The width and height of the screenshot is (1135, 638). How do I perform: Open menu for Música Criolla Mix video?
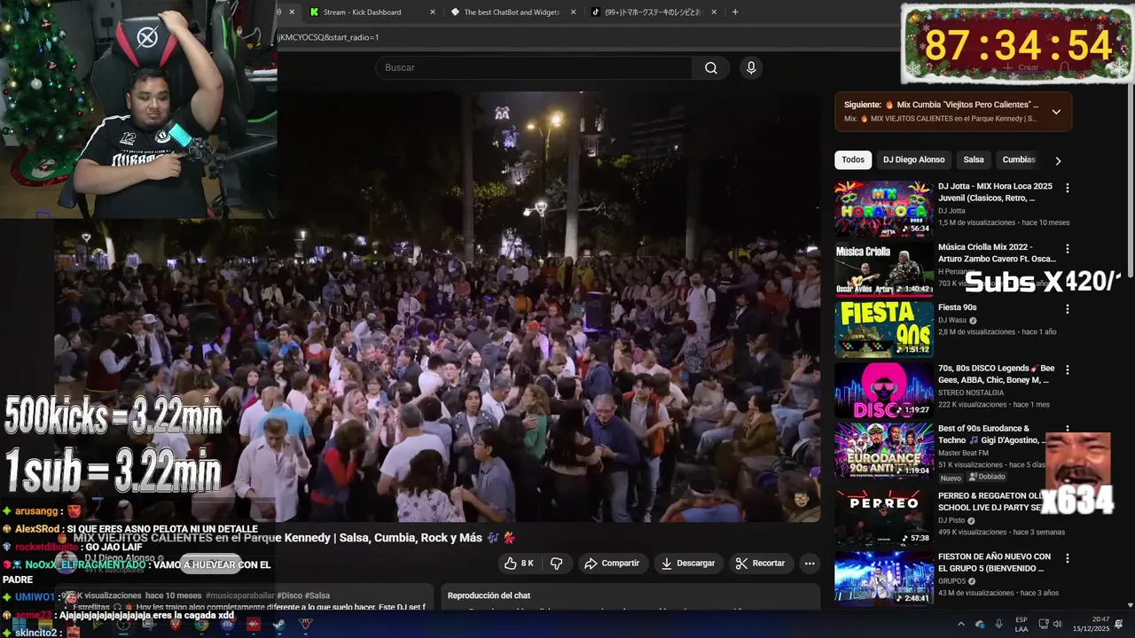1068,249
